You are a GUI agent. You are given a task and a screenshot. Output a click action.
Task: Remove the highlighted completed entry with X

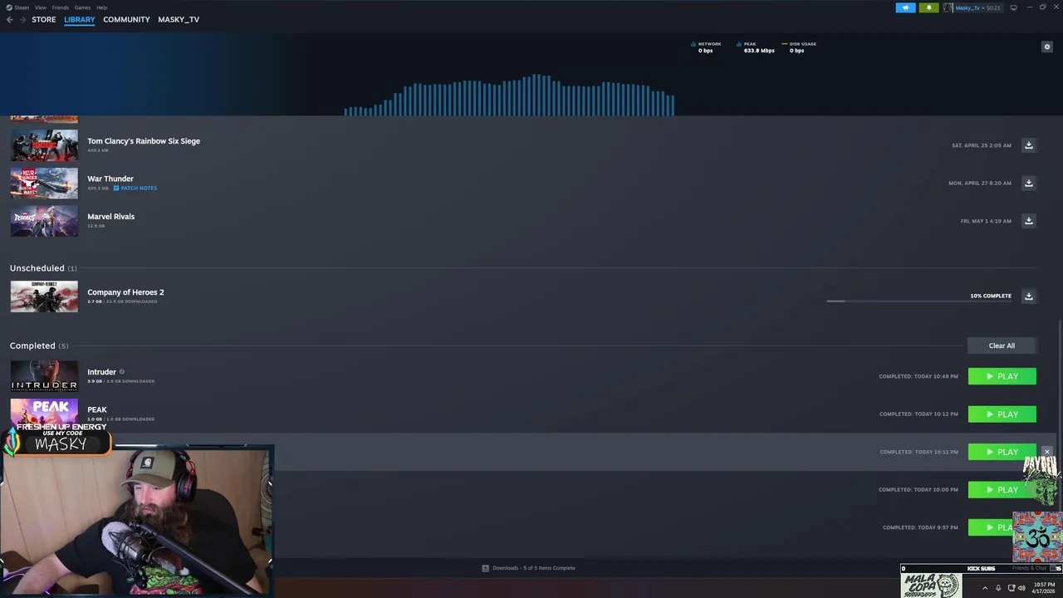click(1047, 452)
